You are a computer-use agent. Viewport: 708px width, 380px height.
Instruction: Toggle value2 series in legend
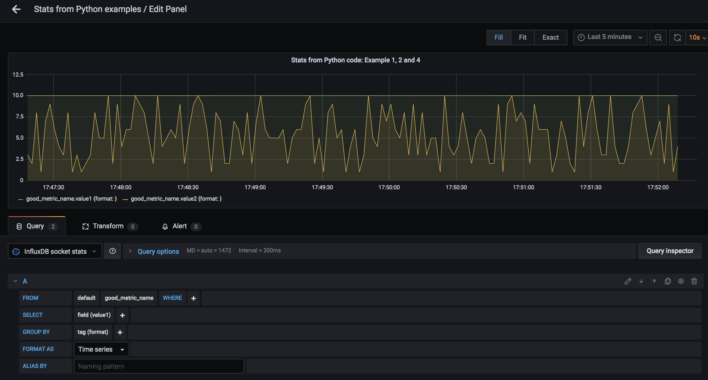pyautogui.click(x=176, y=199)
